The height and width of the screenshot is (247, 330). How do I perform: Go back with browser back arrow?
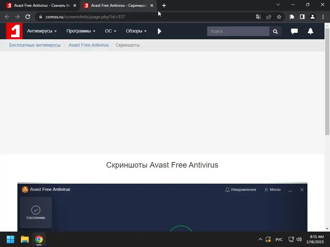7,17
